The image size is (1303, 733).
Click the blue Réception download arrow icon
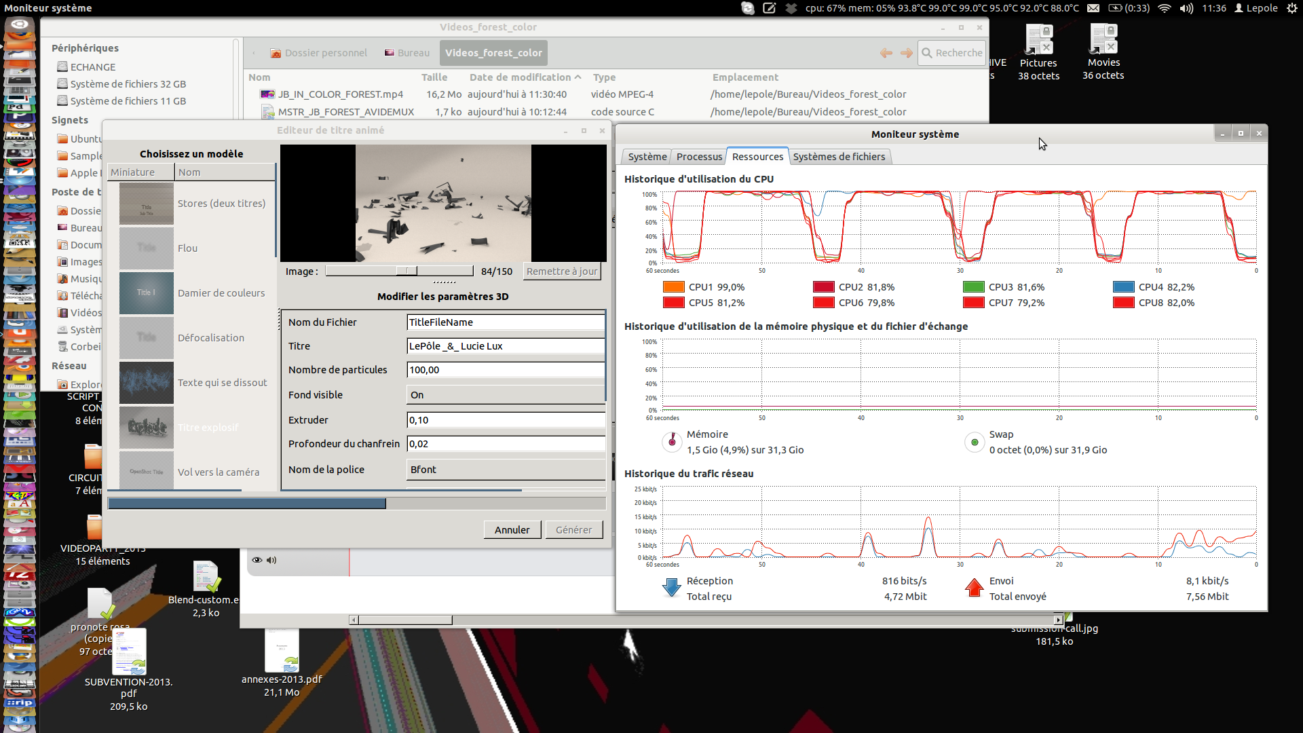coord(671,588)
